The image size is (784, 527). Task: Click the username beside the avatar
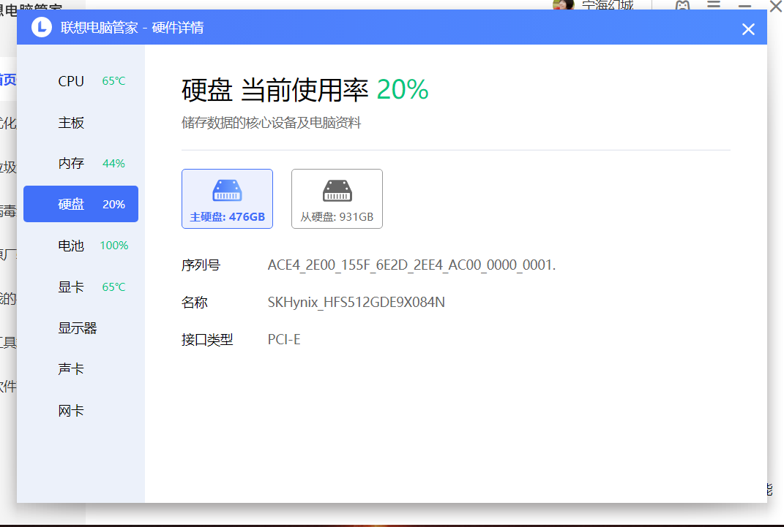[608, 5]
